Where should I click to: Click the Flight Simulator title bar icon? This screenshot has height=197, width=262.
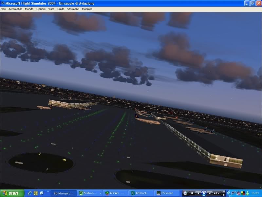pyautogui.click(x=3, y=3)
